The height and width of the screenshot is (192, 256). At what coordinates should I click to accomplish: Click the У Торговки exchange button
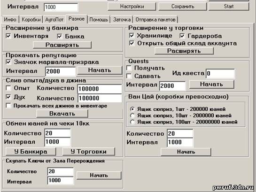[x=89, y=152]
